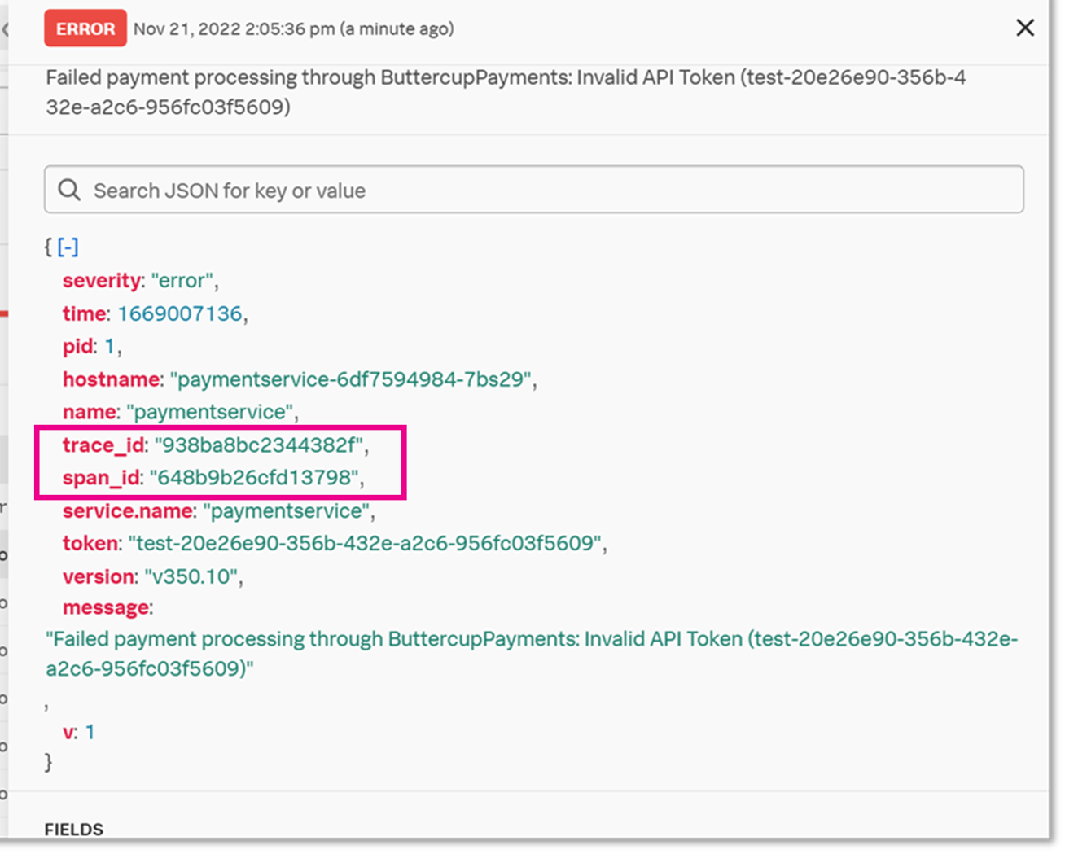Click the severity key in JSON
This screenshot has width=1065, height=854.
click(102, 281)
